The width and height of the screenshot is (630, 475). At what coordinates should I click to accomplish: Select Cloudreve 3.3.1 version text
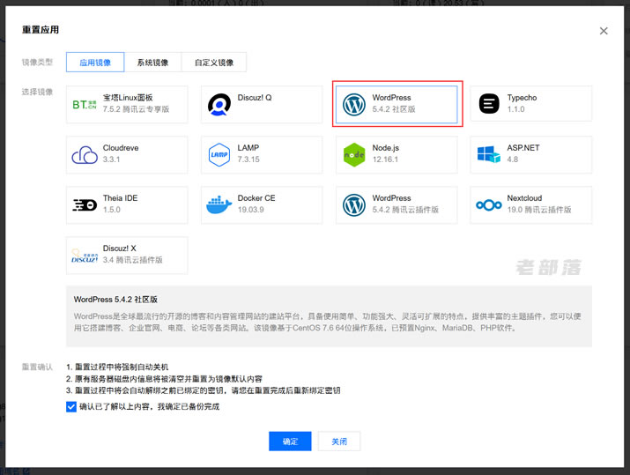111,160
